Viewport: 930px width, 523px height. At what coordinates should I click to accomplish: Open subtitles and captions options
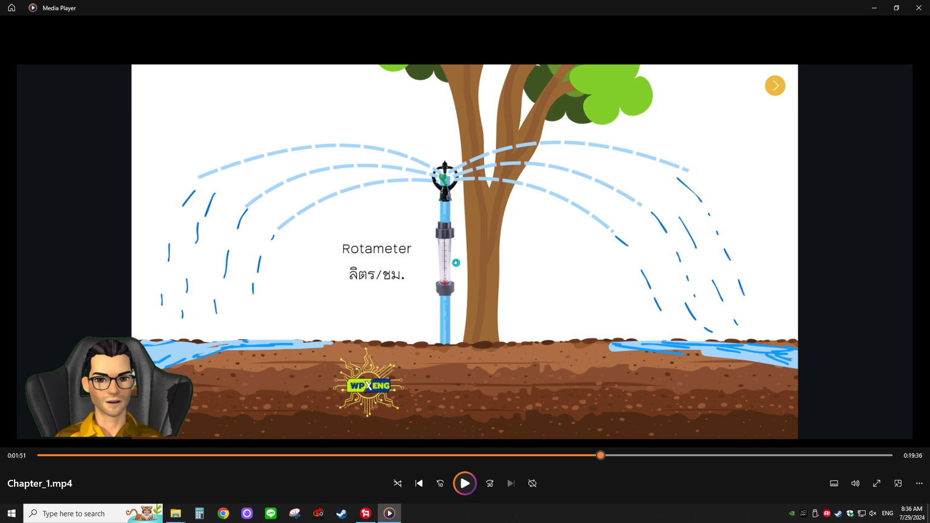coord(834,484)
